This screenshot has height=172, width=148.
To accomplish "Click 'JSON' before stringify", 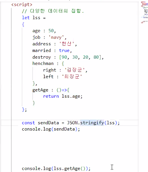I will (72, 123).
